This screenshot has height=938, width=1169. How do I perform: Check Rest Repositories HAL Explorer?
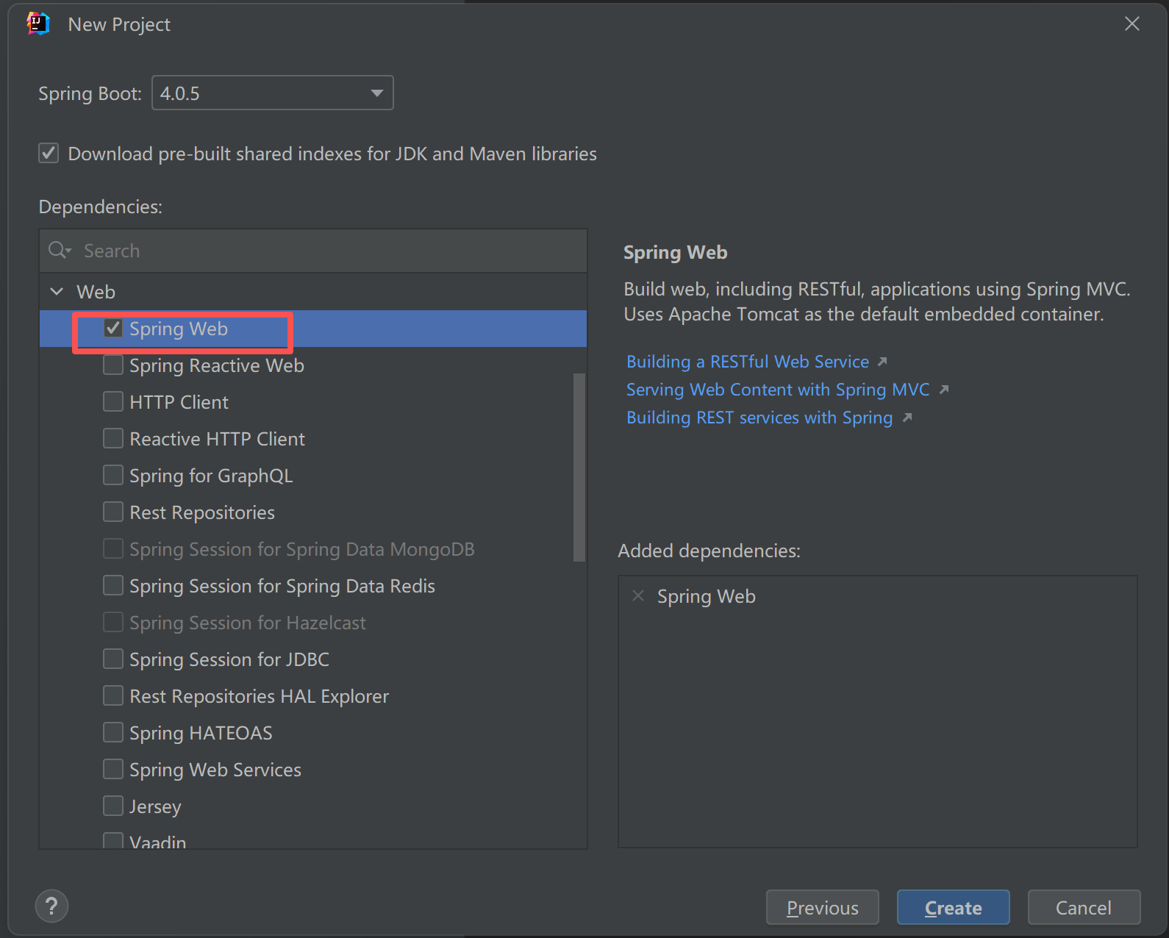(113, 695)
